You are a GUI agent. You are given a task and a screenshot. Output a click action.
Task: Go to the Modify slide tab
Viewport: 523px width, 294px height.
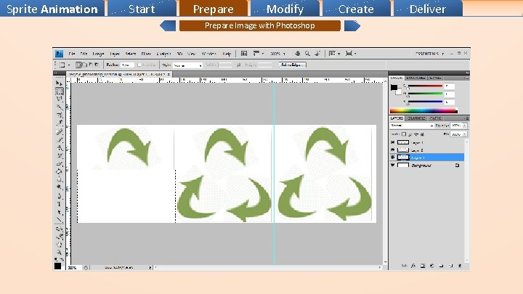coord(285,9)
